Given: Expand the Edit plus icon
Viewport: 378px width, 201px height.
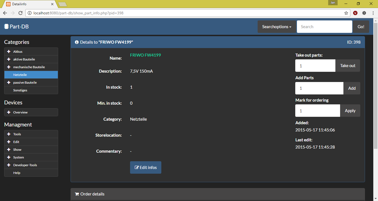Looking at the screenshot, I should (9, 142).
